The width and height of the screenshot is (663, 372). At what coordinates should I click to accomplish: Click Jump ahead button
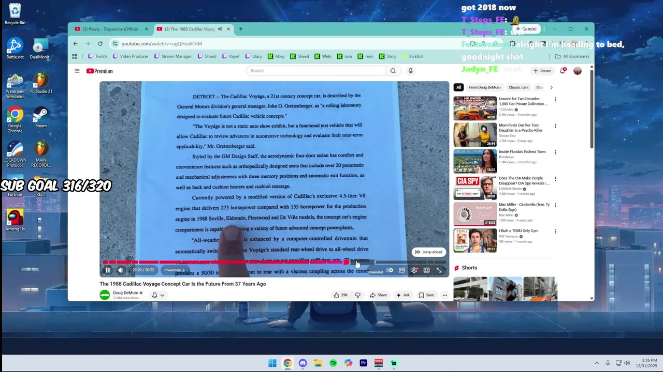tap(428, 252)
